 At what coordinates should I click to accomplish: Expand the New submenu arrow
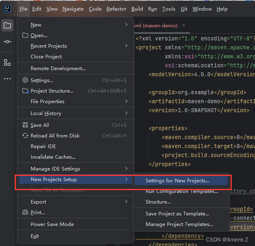126,24
